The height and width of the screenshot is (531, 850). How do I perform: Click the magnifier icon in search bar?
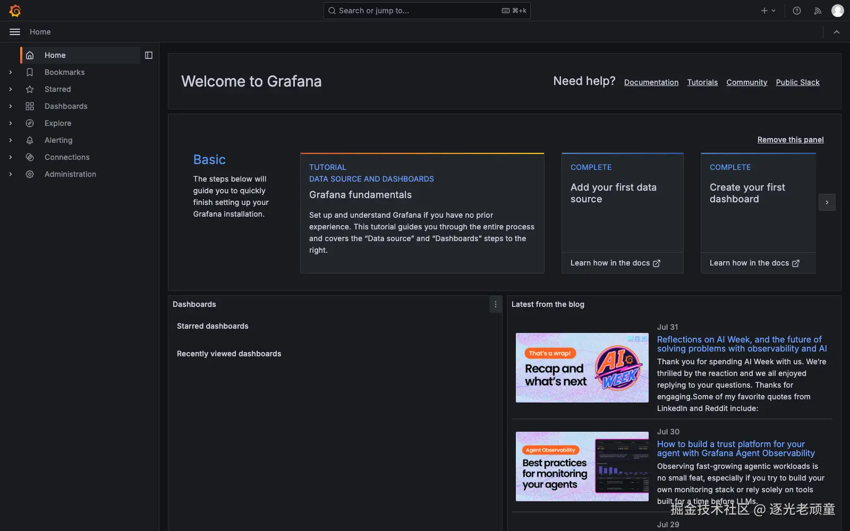point(332,11)
